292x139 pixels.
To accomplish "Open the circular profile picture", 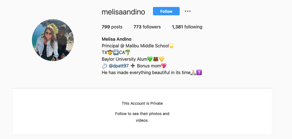I will point(53,40).
